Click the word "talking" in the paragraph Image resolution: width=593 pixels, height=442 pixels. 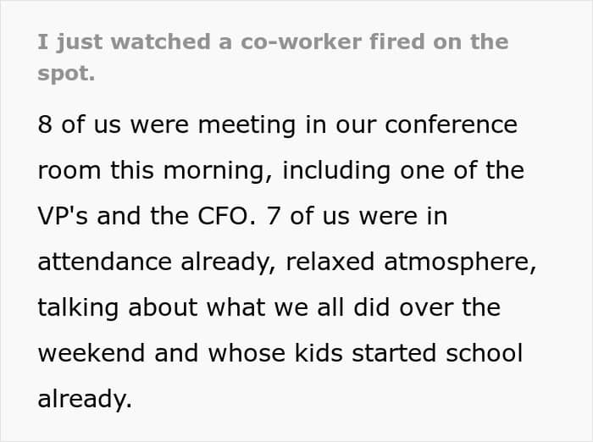pos(76,307)
